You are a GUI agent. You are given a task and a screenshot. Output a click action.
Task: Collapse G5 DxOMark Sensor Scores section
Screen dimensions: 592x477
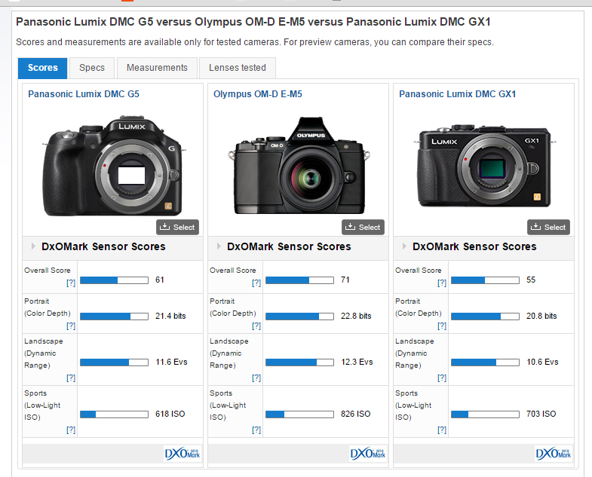coord(33,246)
